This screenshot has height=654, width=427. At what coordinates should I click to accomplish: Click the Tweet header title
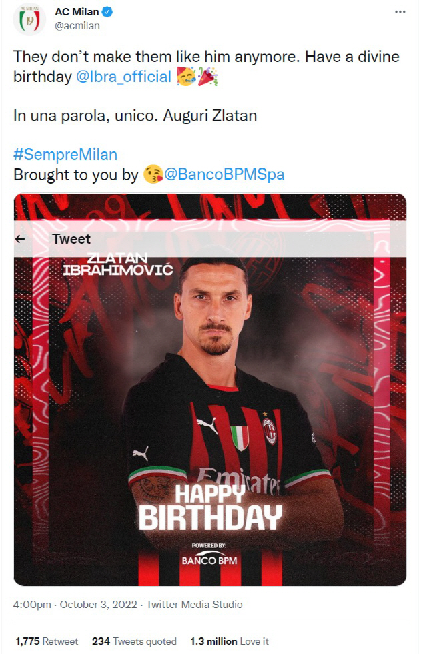click(x=71, y=239)
